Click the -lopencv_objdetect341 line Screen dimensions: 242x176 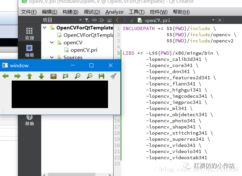pyautogui.click(x=176, y=115)
